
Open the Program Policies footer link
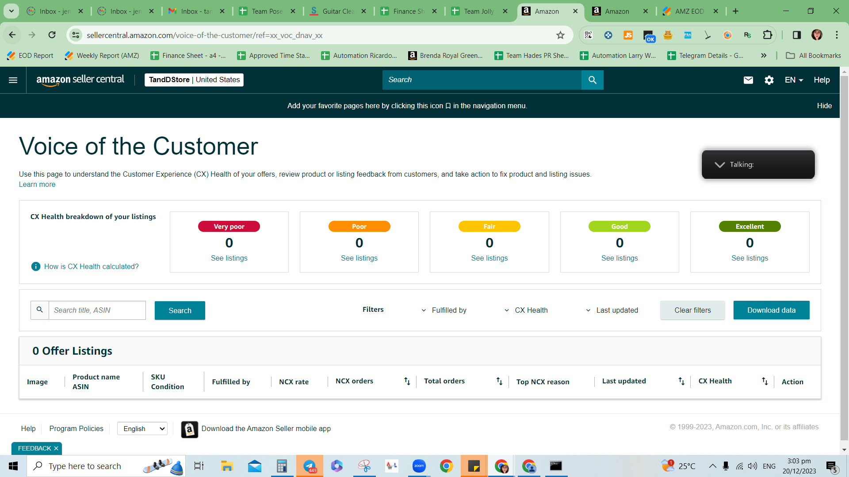[76, 428]
